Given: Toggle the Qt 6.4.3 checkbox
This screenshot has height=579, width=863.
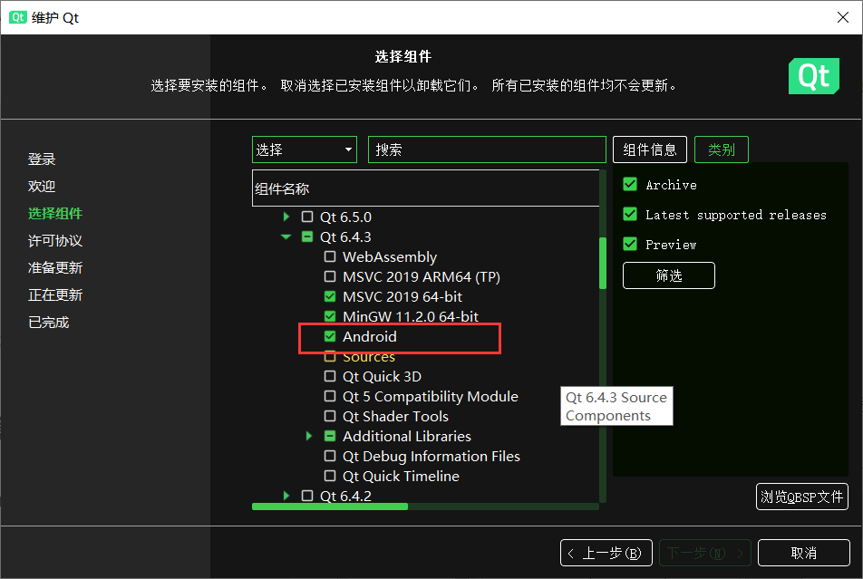Looking at the screenshot, I should (307, 236).
